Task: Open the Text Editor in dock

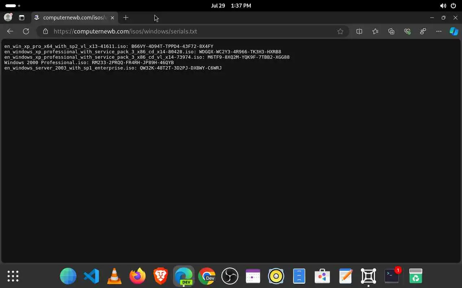Action: tap(345, 276)
